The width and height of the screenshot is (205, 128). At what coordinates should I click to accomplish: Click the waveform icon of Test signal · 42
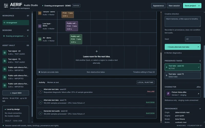[x=5, y=53]
